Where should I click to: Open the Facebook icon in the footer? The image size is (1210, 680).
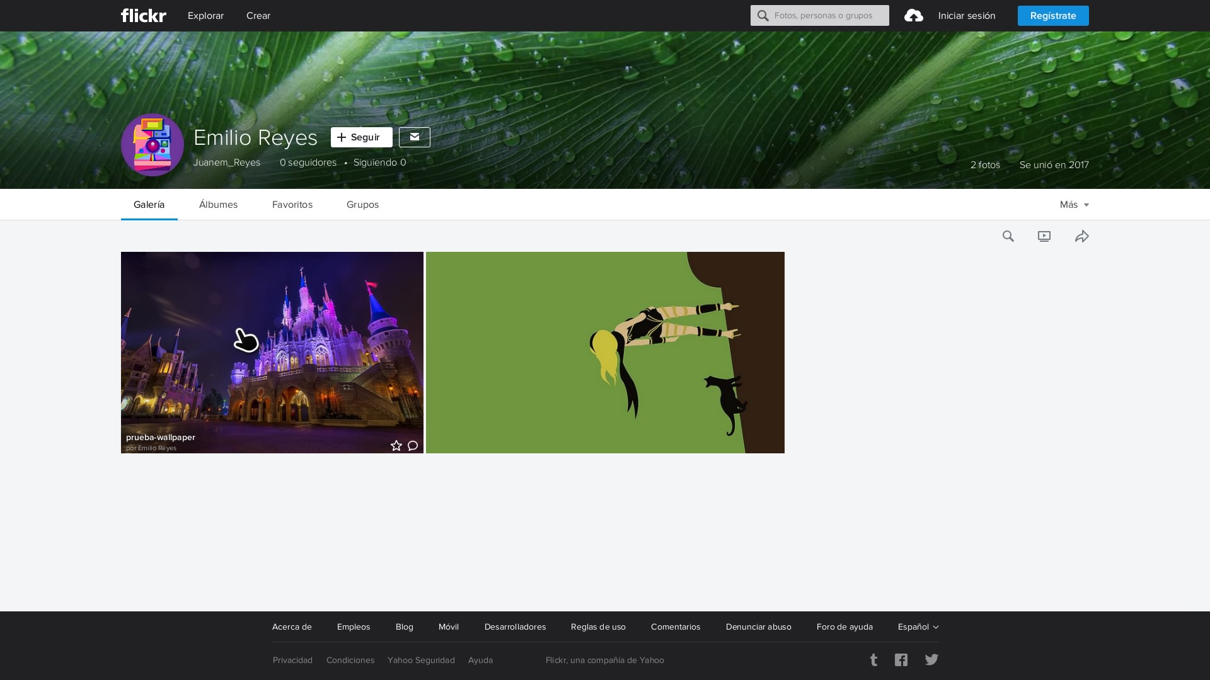pyautogui.click(x=901, y=660)
